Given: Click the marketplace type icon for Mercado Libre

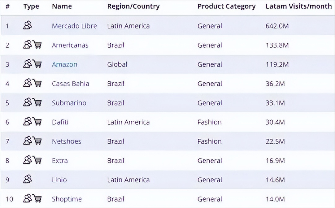Looking at the screenshot, I should (x=28, y=26).
